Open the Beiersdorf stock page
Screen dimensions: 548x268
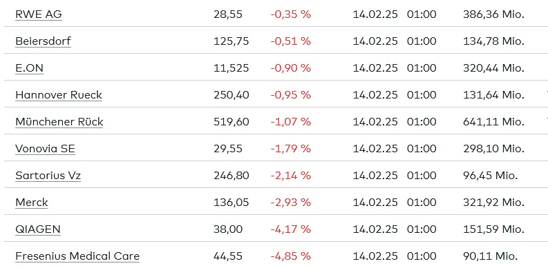coord(44,41)
